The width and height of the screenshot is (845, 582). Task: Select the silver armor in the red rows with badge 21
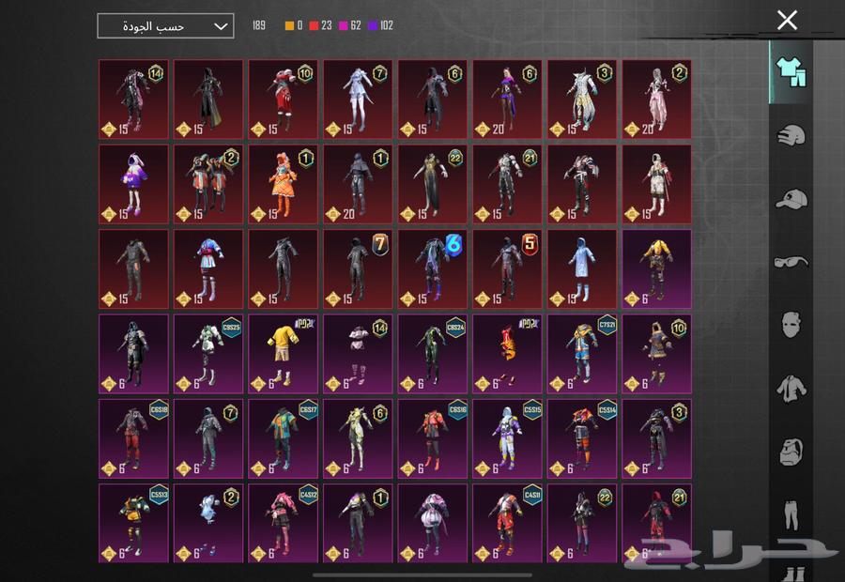[x=508, y=184]
